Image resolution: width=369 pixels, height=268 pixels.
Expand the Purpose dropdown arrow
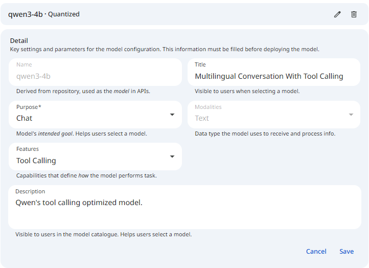tap(172, 115)
